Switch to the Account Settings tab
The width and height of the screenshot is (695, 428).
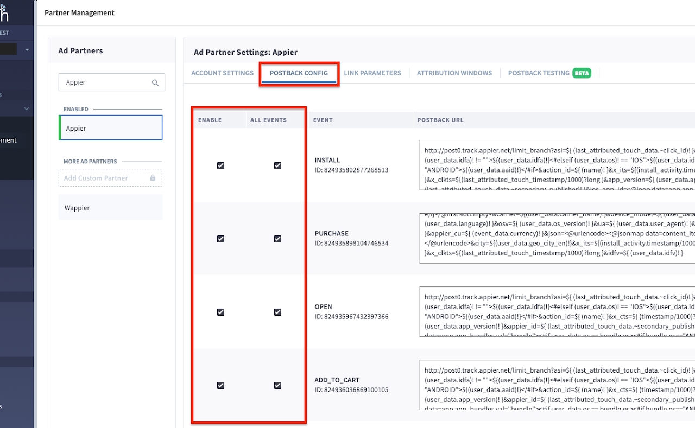point(222,73)
